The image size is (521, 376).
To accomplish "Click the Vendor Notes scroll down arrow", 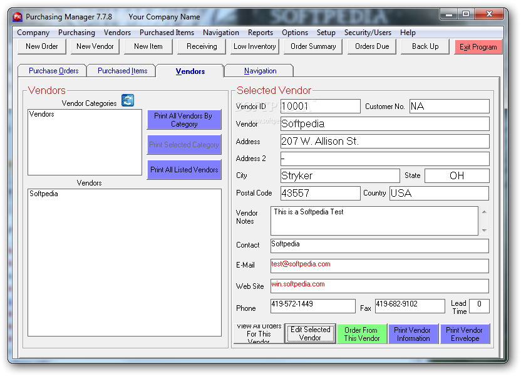I will [x=484, y=231].
